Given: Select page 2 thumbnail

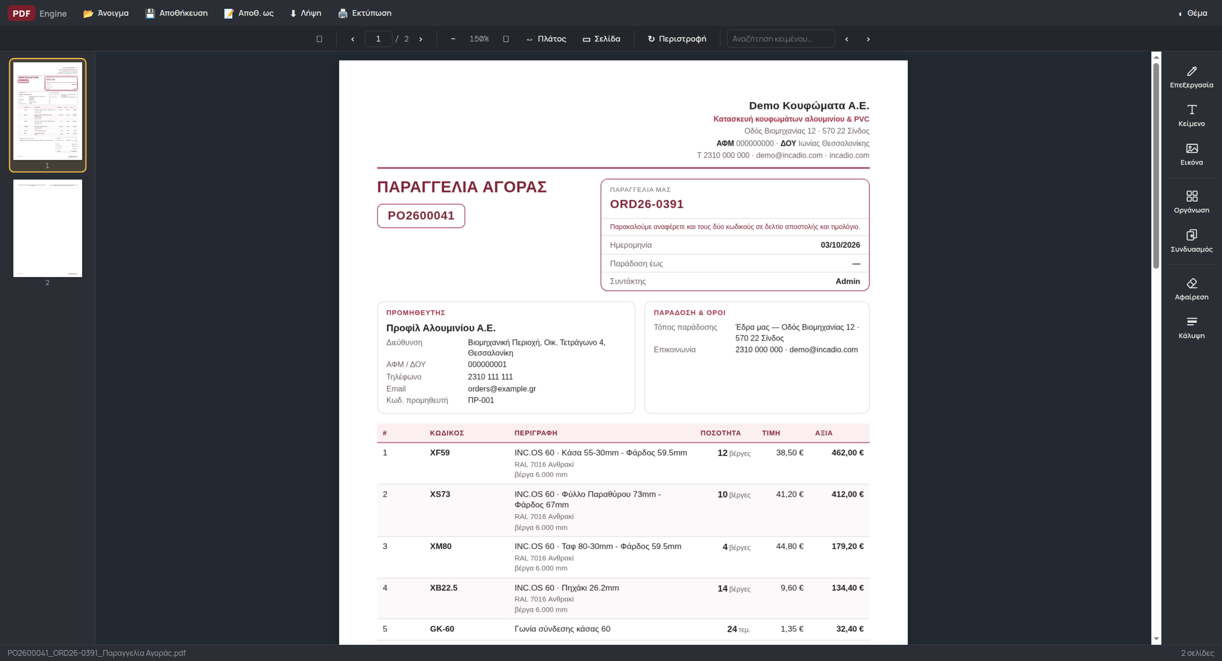Looking at the screenshot, I should 48,228.
